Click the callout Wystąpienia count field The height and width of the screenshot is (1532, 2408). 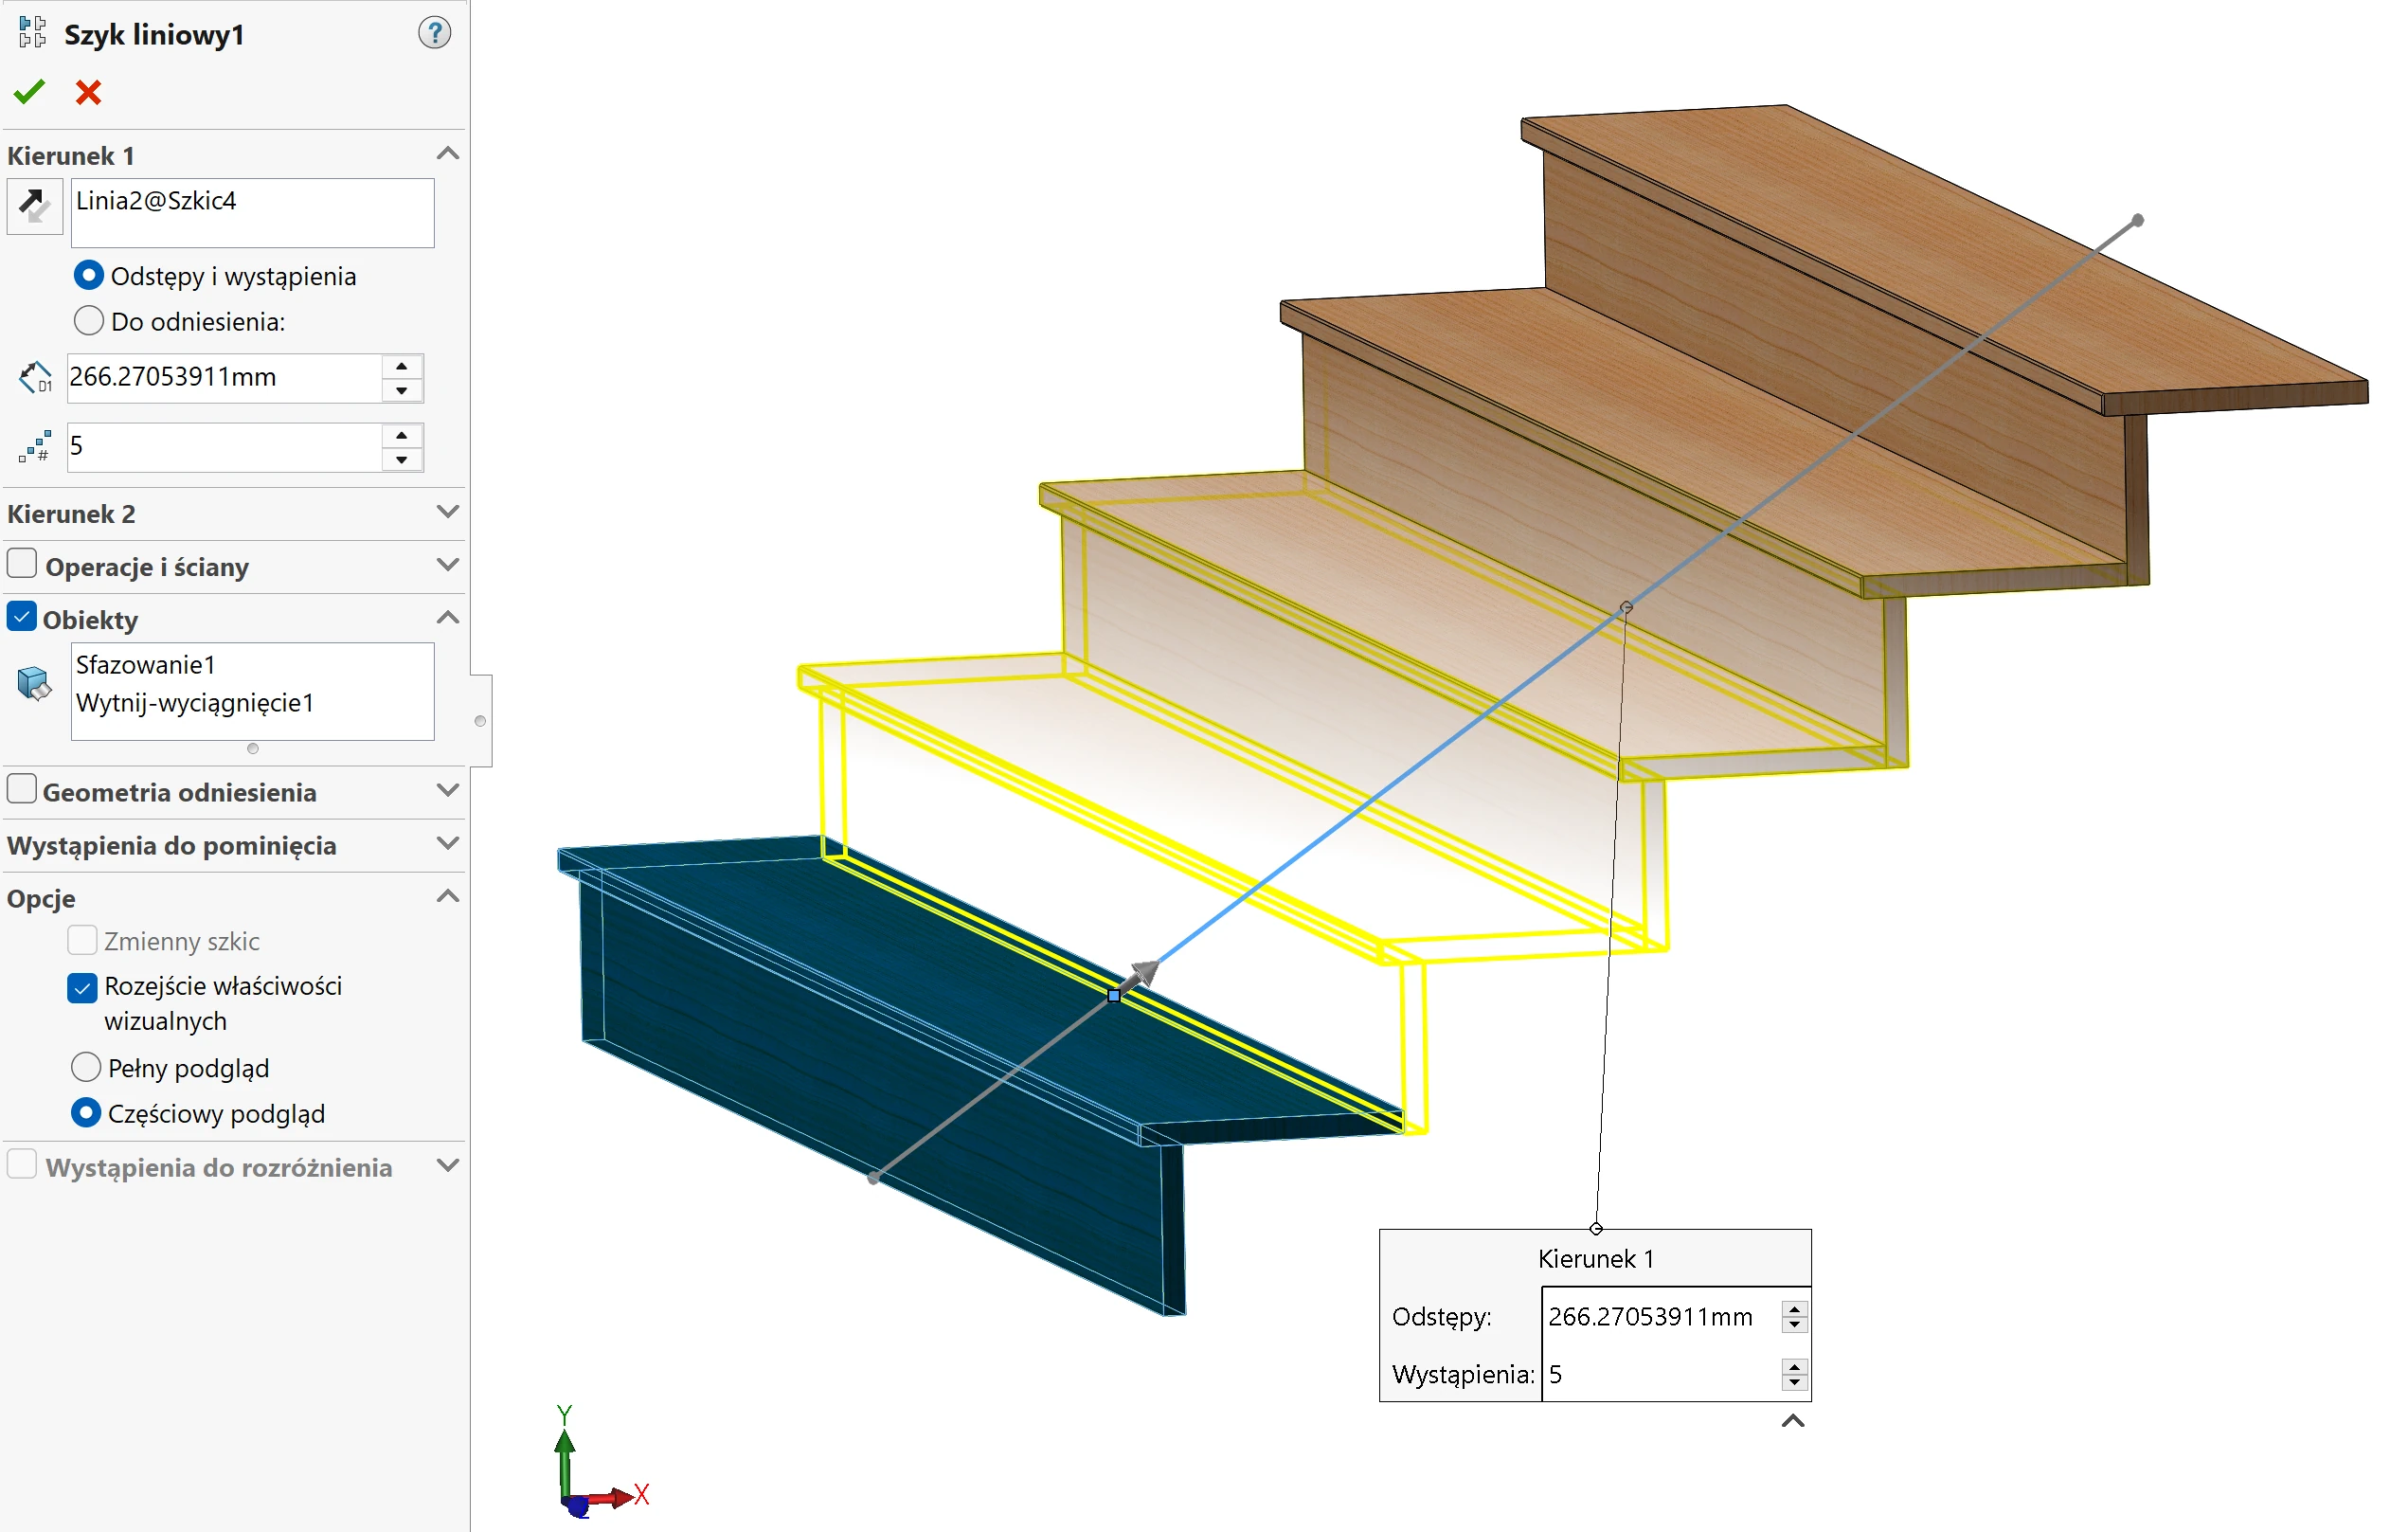[x=1662, y=1375]
